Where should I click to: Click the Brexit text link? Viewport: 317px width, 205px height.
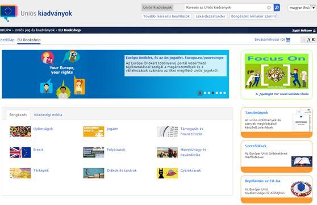[x=38, y=150]
